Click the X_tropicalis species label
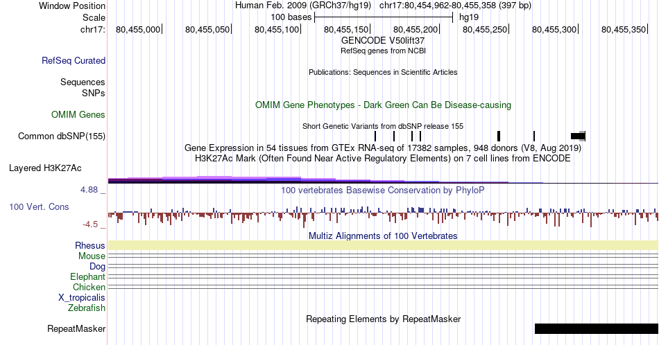This screenshot has width=659, height=345. tap(82, 298)
